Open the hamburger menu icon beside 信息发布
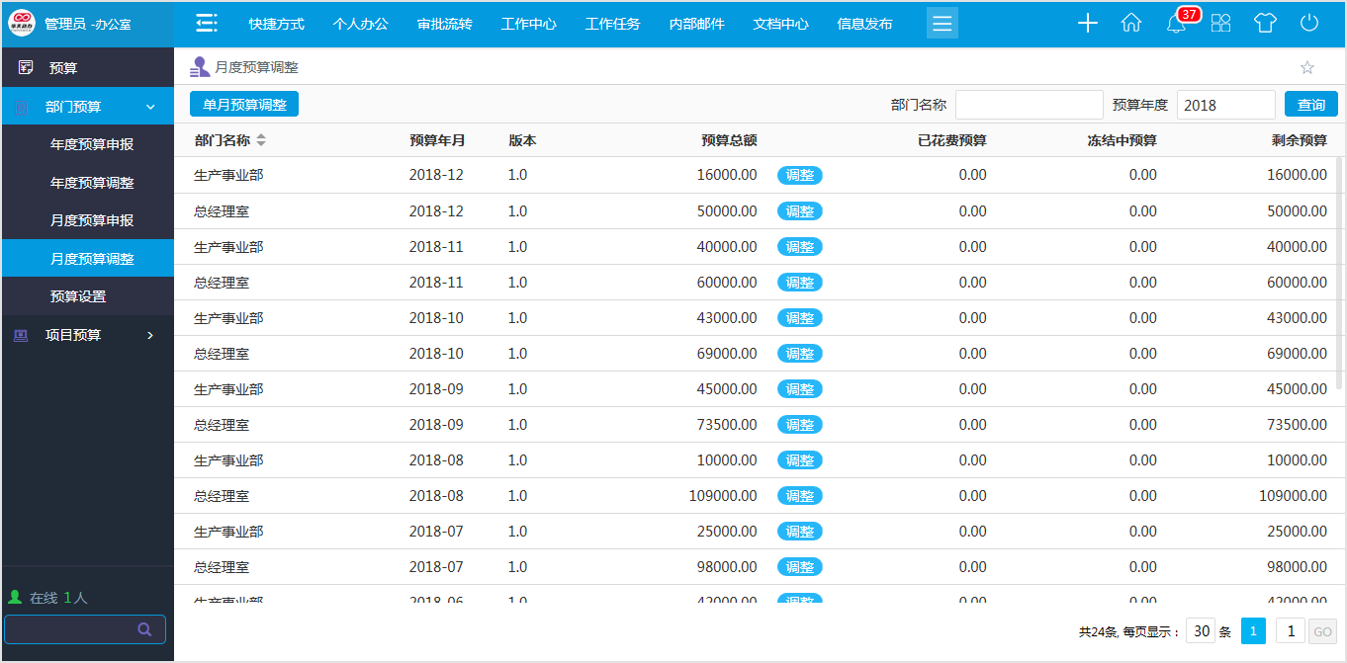1347x663 pixels. click(942, 22)
